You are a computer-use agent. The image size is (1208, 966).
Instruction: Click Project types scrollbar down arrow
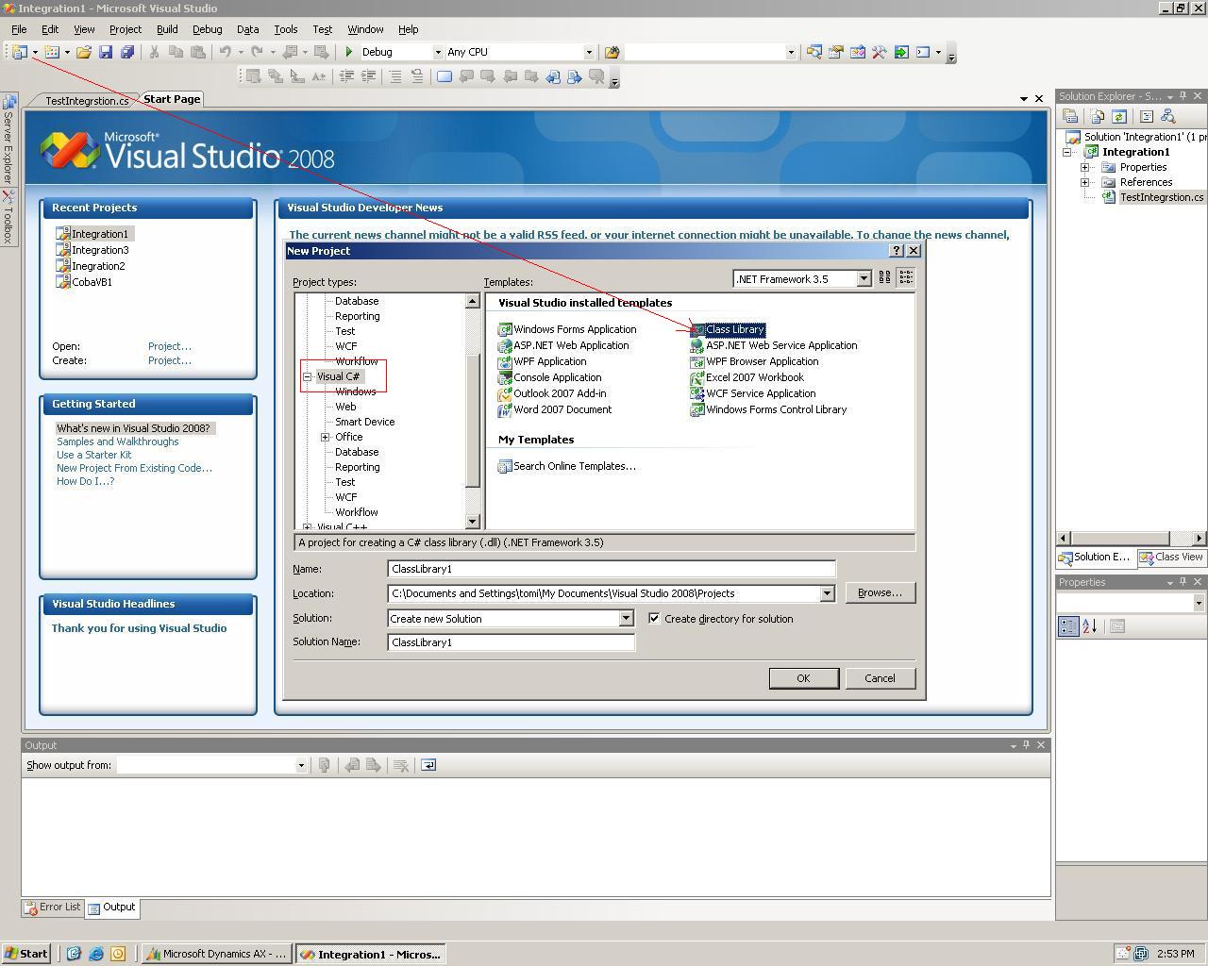473,522
